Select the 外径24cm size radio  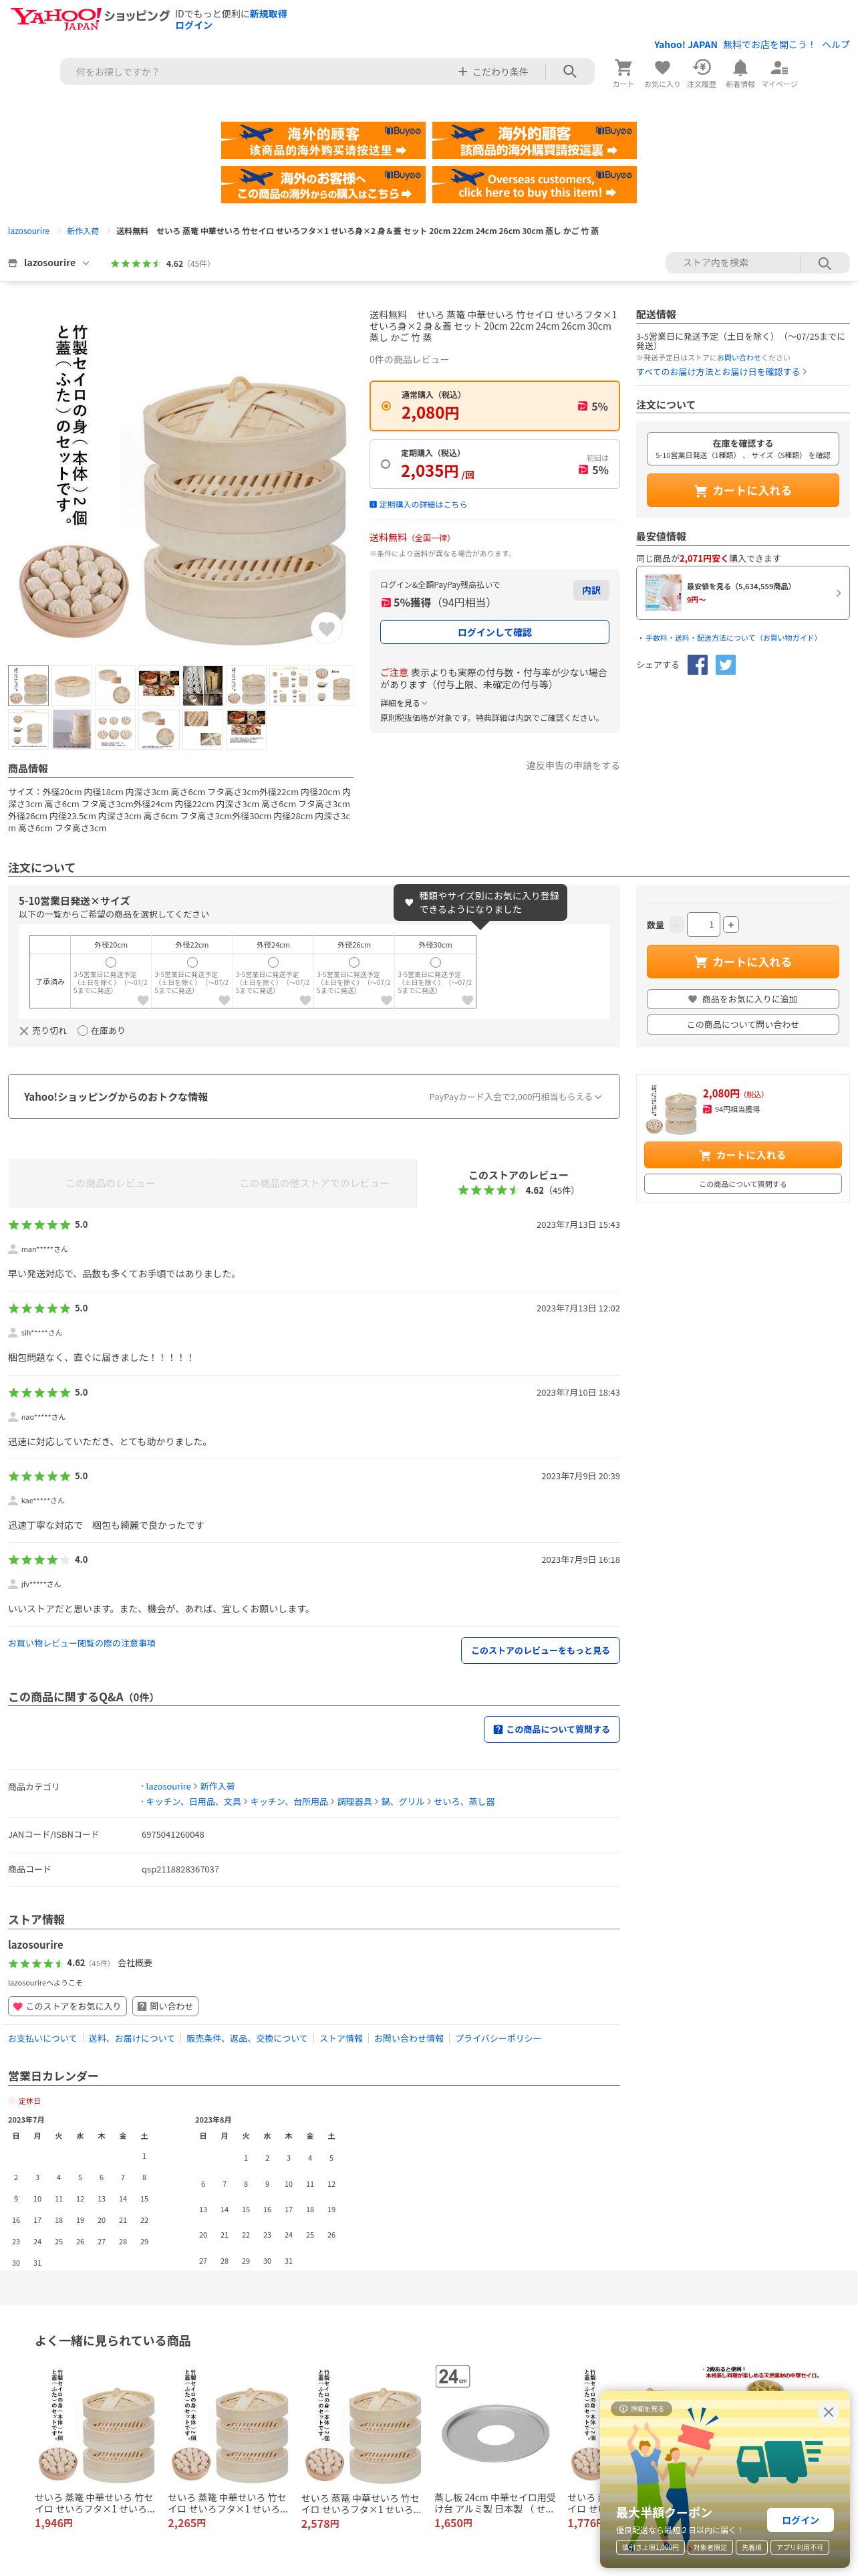click(x=273, y=962)
